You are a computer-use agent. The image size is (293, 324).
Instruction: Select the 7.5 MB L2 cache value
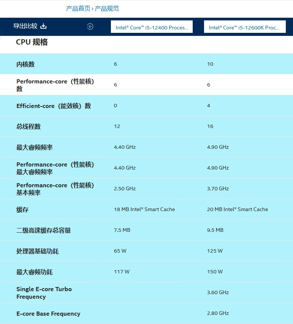(x=122, y=230)
